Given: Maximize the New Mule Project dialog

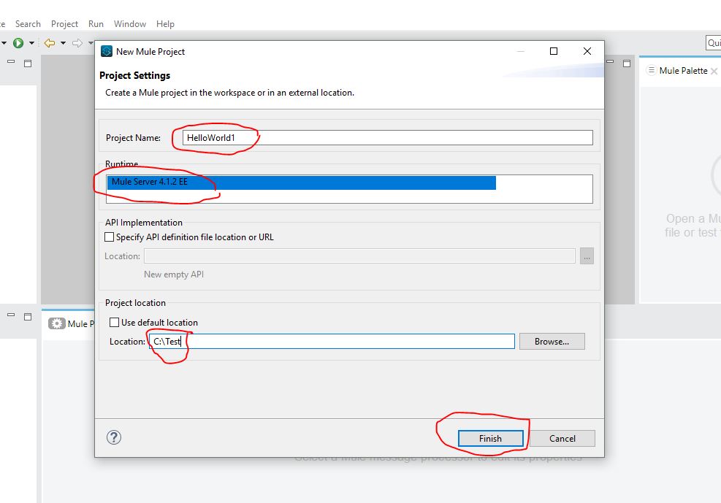Looking at the screenshot, I should pos(554,51).
